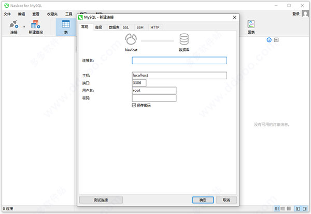This screenshot has height=214, width=311.
Task: Click the 登录 login link
Action: click(296, 13)
